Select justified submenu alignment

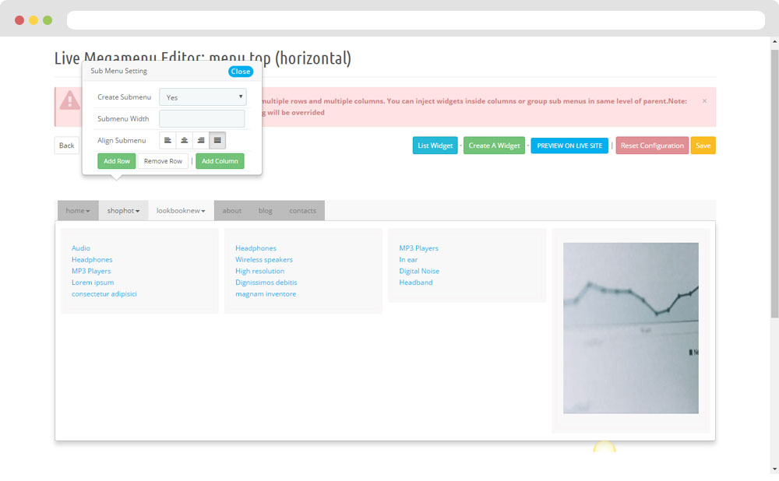pos(217,140)
